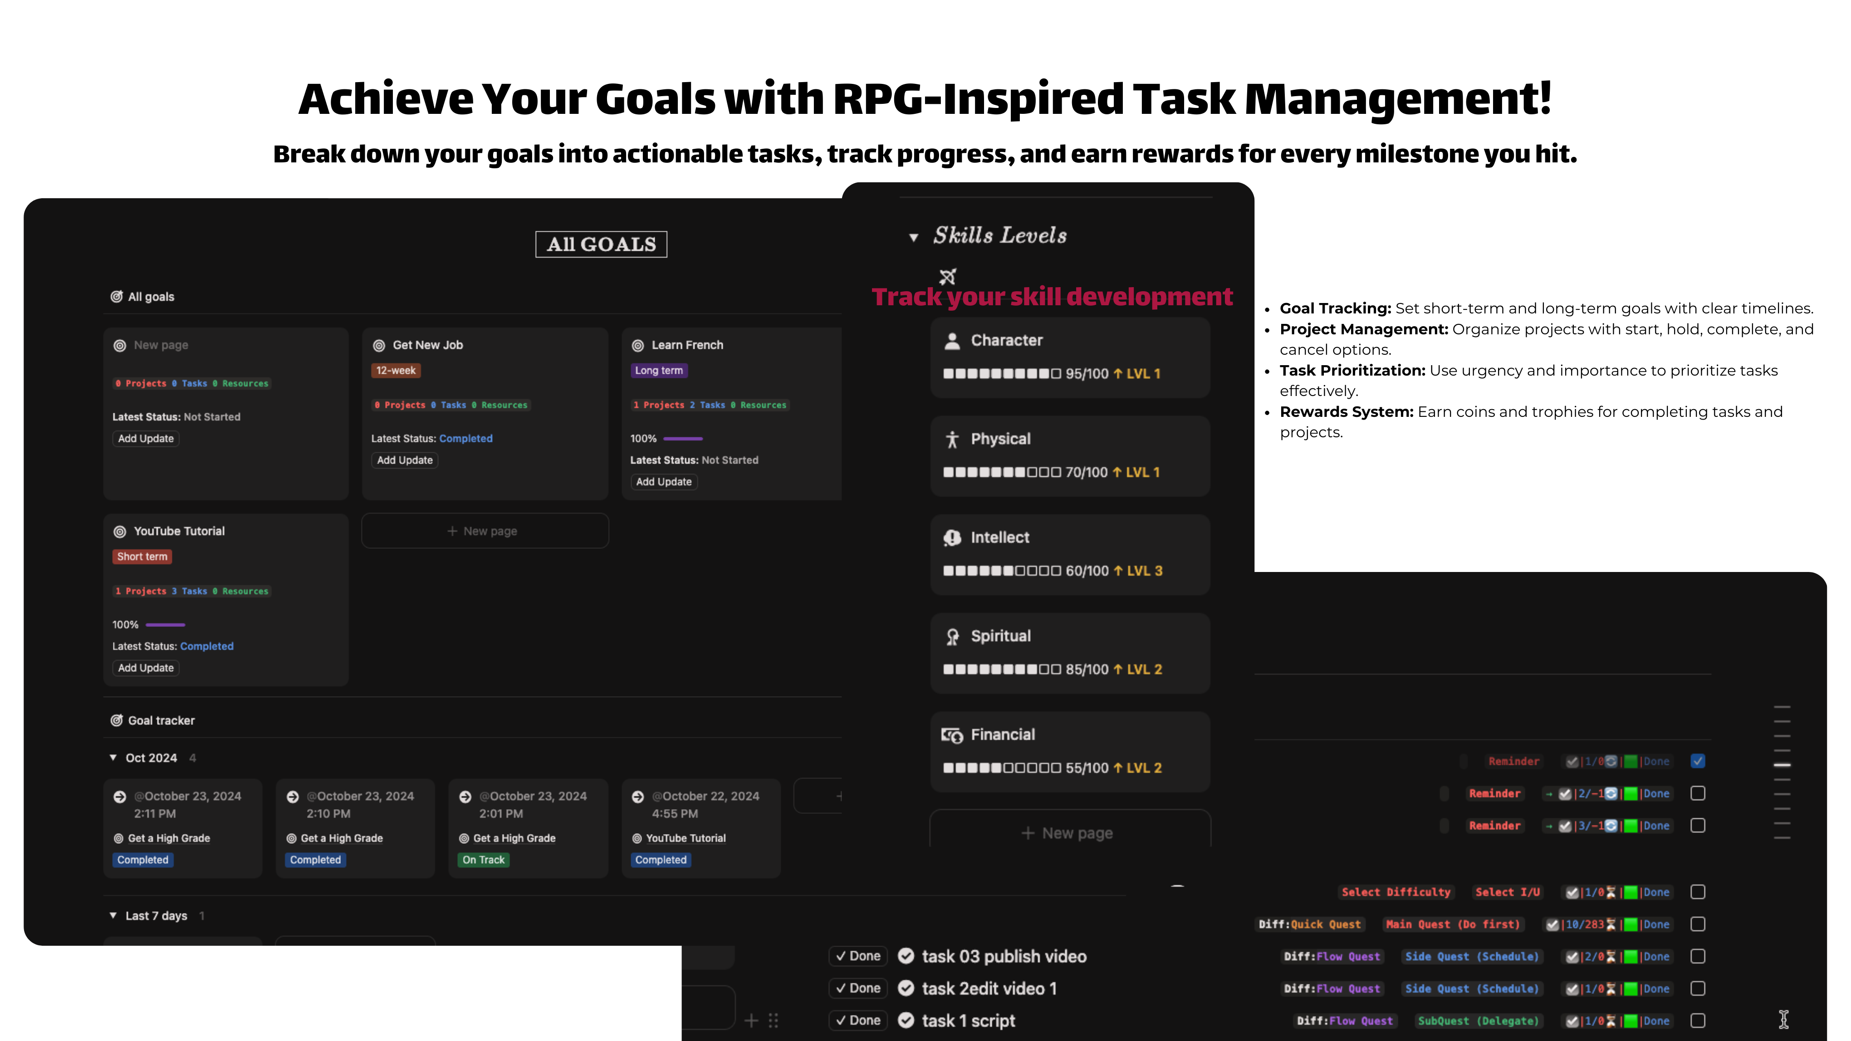Expand the Last 7 days group
This screenshot has width=1851, height=1041.
[113, 915]
